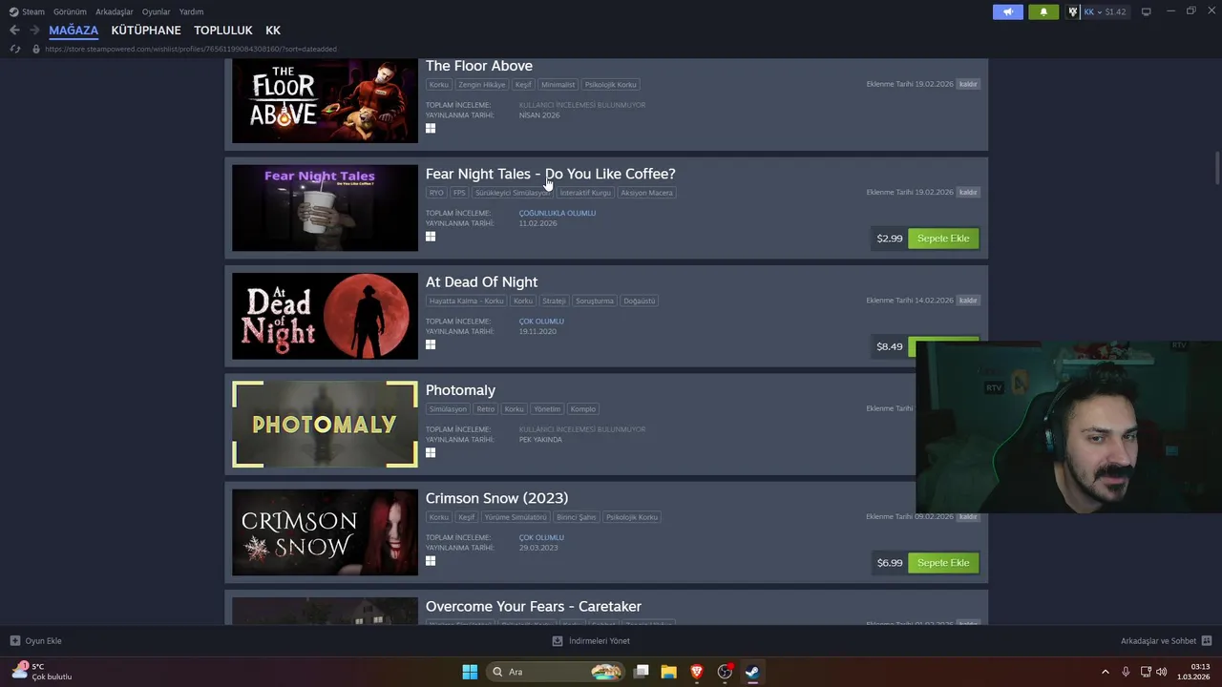Open Crimson Snow (2023) game title

[x=496, y=498]
